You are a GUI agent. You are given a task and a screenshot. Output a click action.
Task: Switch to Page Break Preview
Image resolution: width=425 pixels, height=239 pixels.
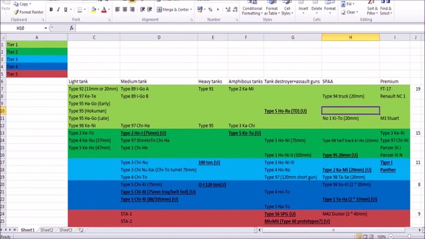coord(371,236)
